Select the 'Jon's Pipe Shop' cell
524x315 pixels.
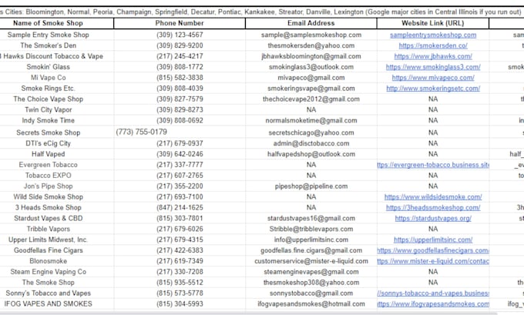click(x=56, y=186)
